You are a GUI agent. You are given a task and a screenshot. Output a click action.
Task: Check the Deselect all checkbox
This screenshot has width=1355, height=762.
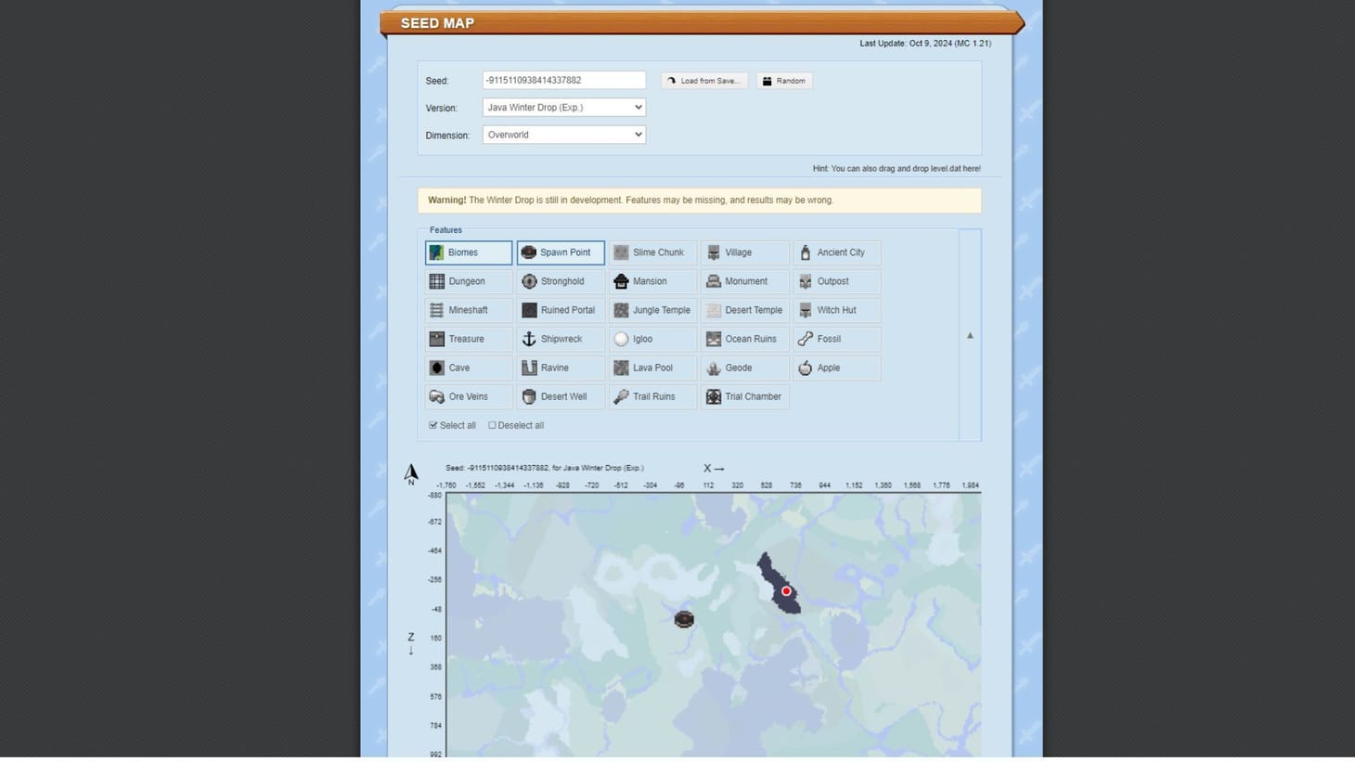pos(493,425)
